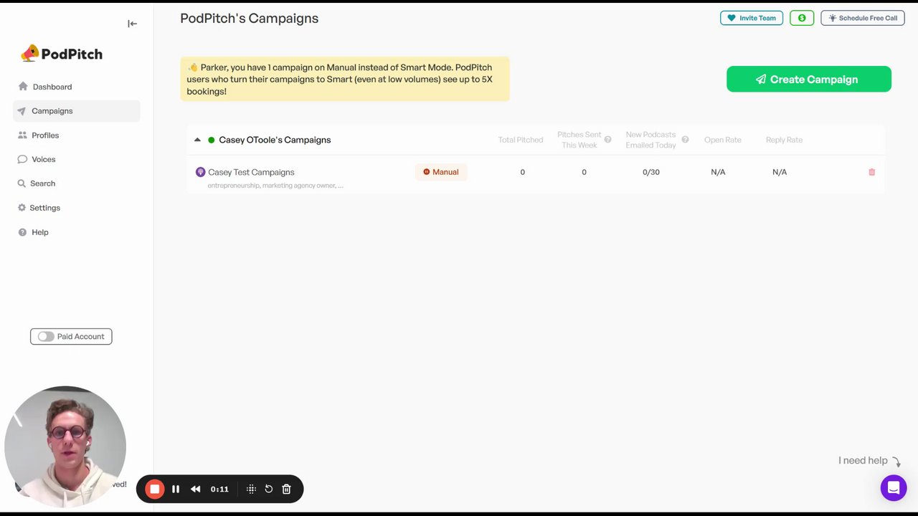The width and height of the screenshot is (918, 516).
Task: Click the PodPitch logo
Action: 62,54
